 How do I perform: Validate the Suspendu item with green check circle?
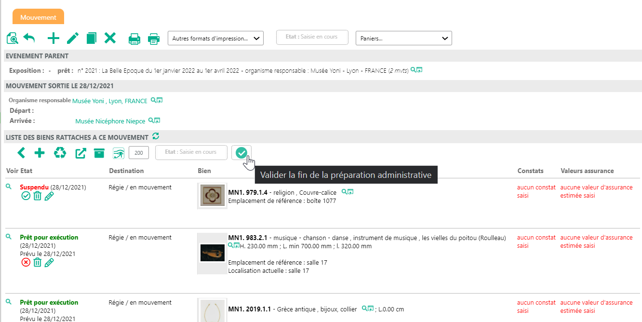(26, 196)
